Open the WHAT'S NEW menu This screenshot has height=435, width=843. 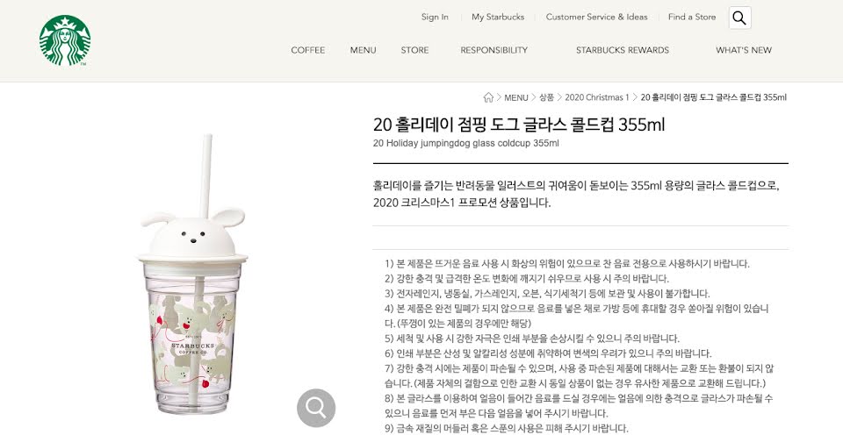coord(744,50)
